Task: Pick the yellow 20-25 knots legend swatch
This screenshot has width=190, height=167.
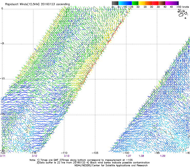Action: coord(142,3)
